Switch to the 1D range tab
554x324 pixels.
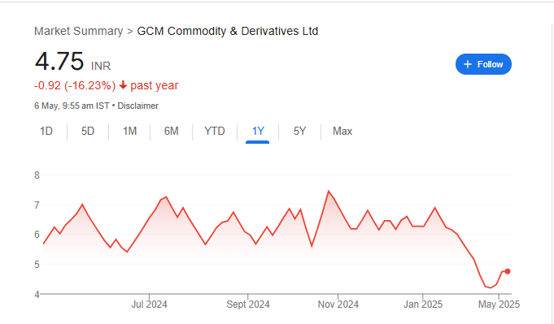point(46,132)
